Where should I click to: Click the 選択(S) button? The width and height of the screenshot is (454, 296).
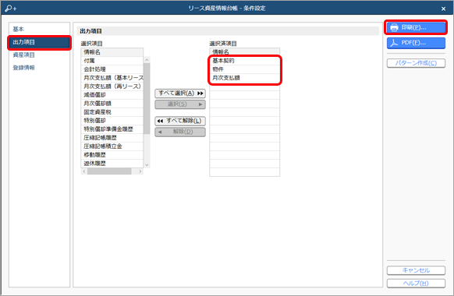click(180, 104)
